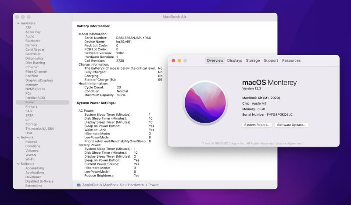Select Applications under Software
This screenshot has height=205, width=351.
coord(35,173)
